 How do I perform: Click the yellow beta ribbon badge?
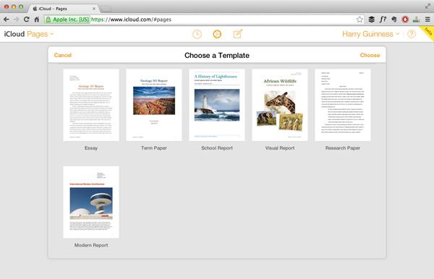(427, 33)
